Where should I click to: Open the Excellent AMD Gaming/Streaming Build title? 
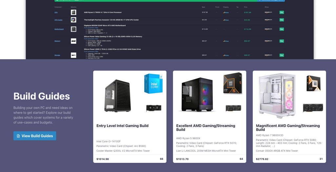(205, 128)
